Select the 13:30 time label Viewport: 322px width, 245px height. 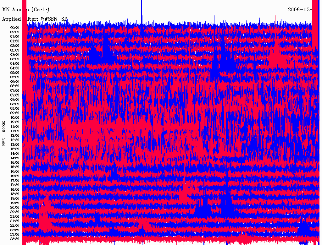point(15,149)
